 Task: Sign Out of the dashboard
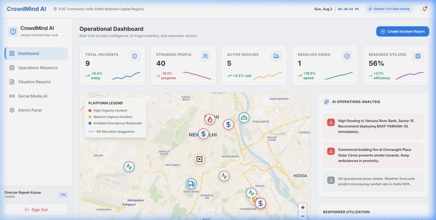coord(36,210)
